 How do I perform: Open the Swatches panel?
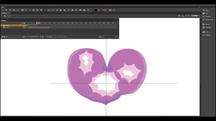207,35
